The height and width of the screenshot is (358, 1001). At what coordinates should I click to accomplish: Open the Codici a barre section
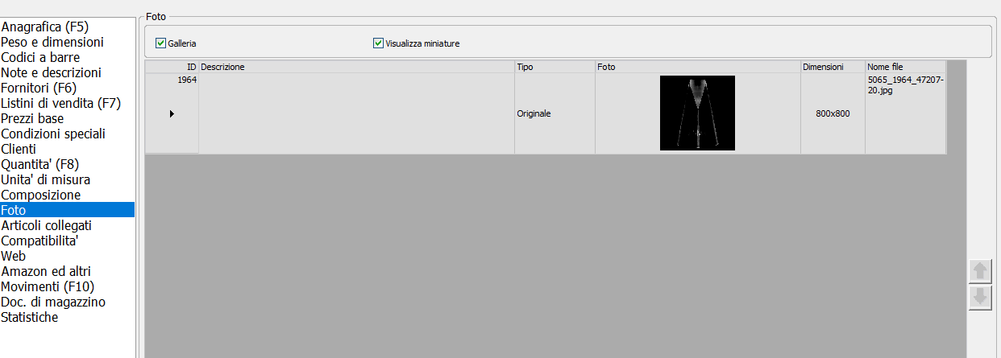pos(40,57)
